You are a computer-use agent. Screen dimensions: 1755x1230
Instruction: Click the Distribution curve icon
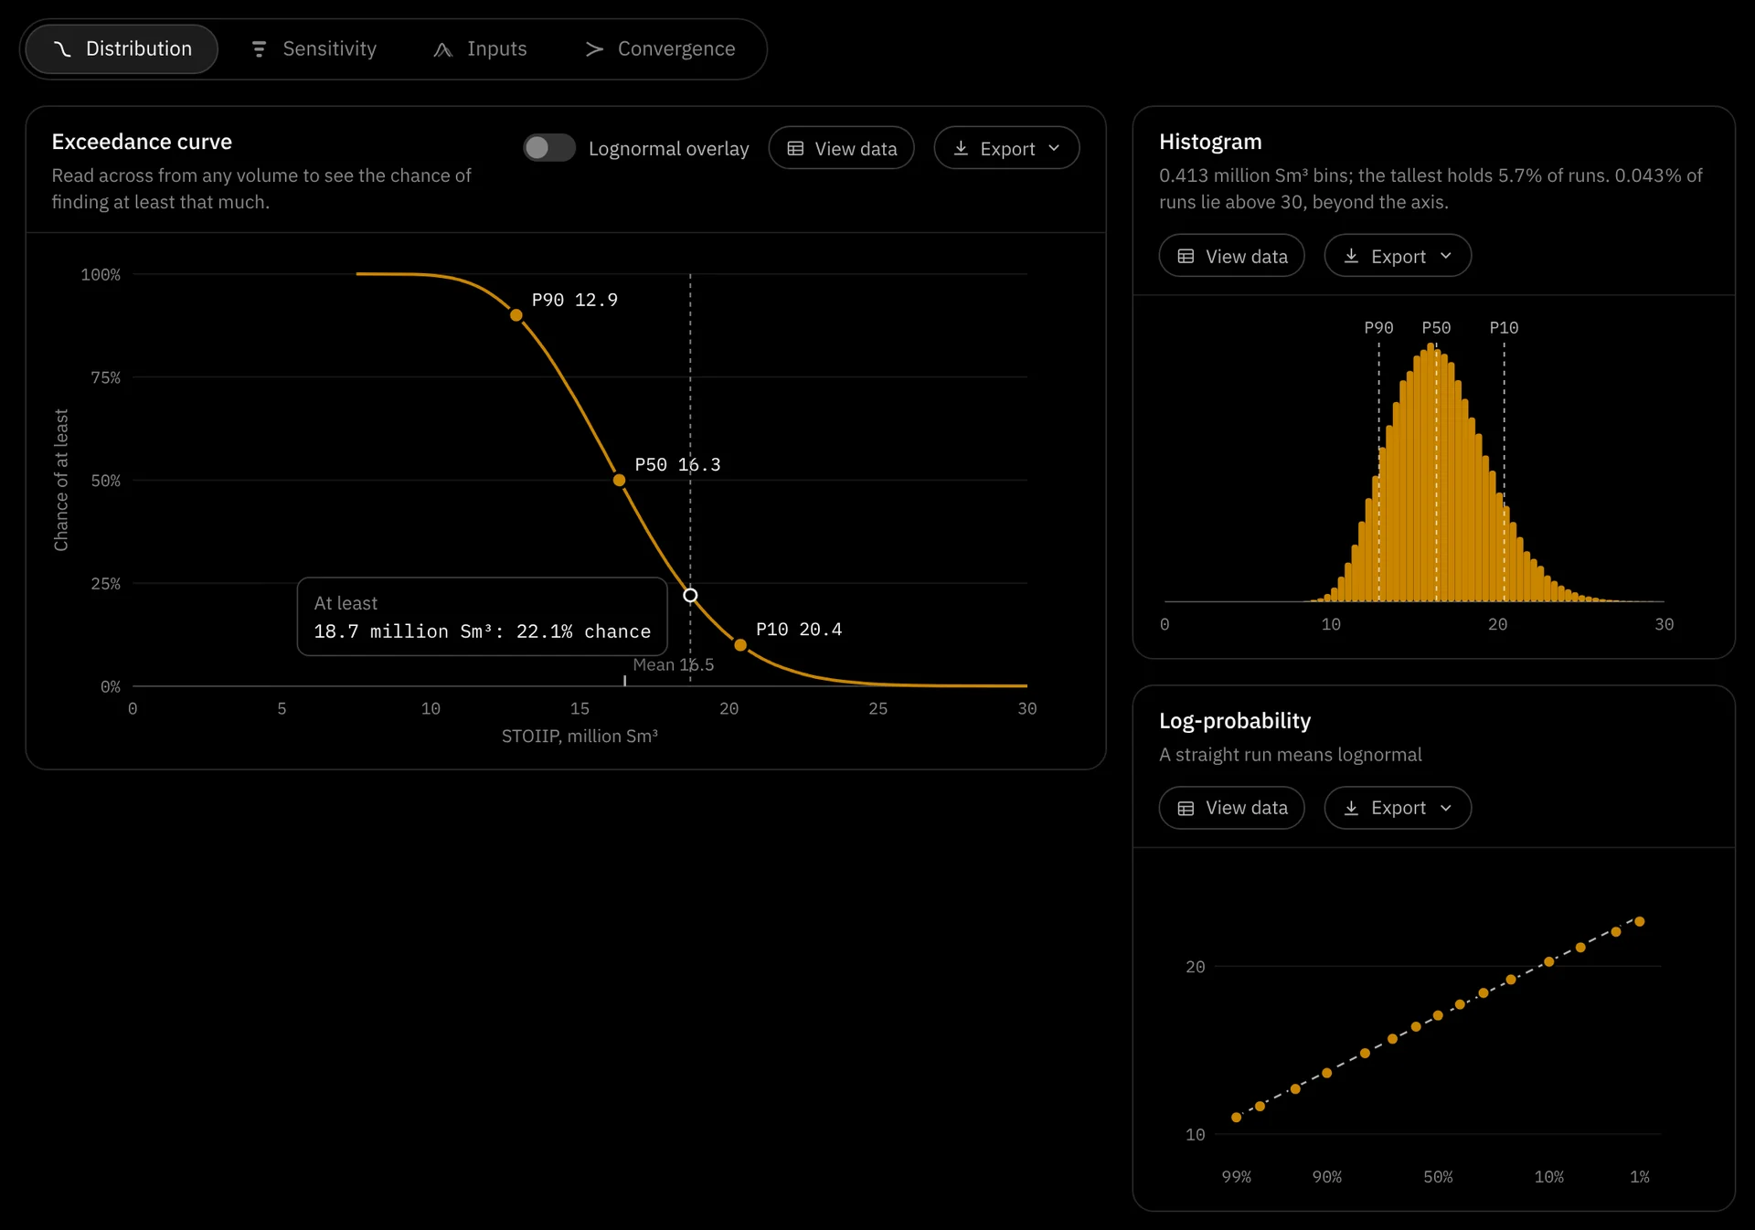[62, 49]
